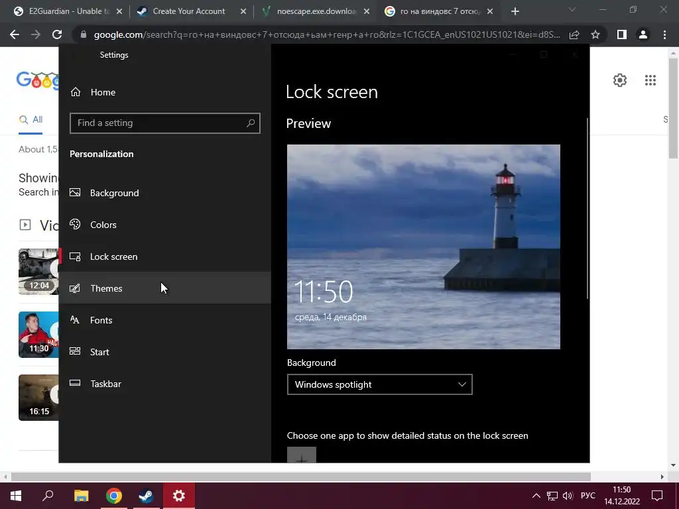Open the Google apps grid
Image resolution: width=679 pixels, height=509 pixels.
tap(650, 80)
